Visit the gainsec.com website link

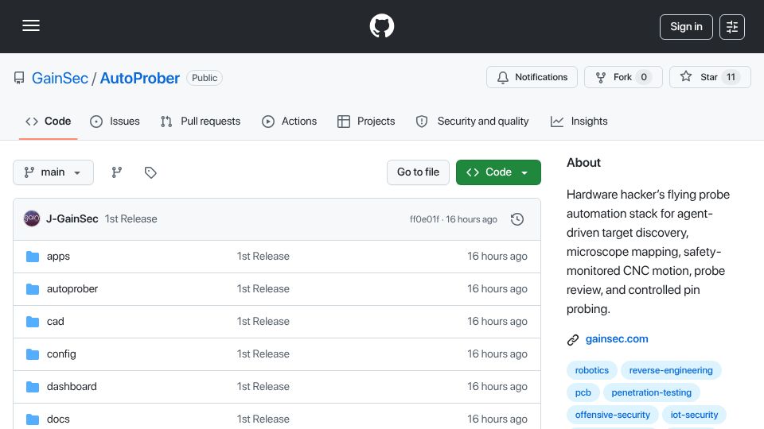tap(617, 339)
